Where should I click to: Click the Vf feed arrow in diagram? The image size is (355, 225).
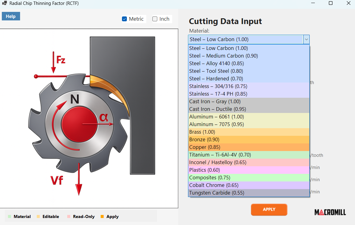pos(79,179)
